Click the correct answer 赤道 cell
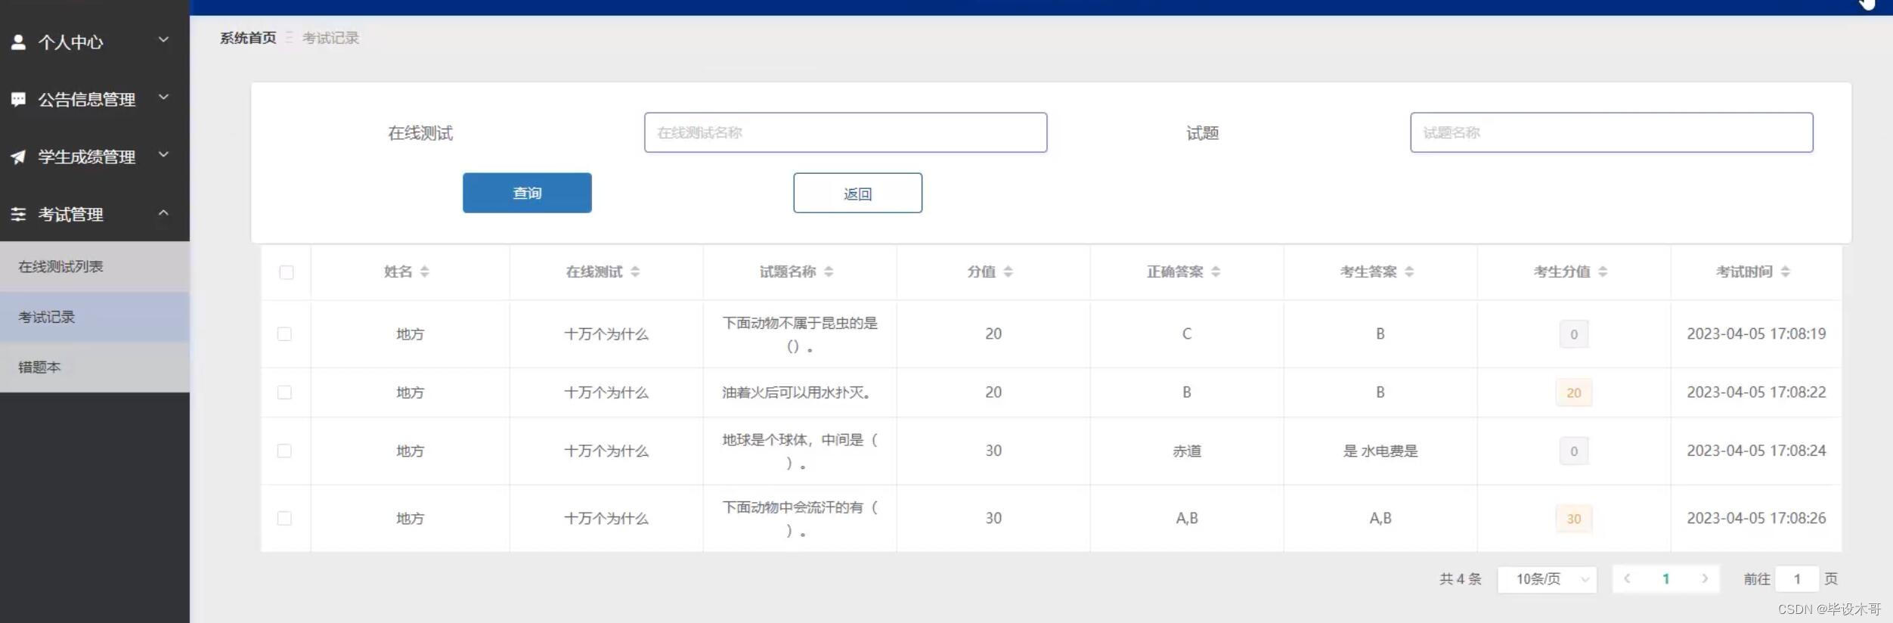1893x623 pixels. (x=1186, y=451)
